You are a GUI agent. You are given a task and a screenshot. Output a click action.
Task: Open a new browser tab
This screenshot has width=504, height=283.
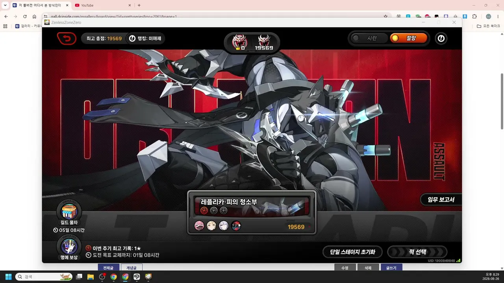pos(139,5)
